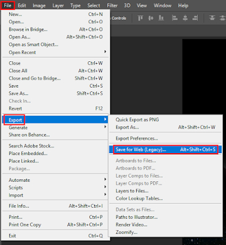Viewport: 226px width, 245px height.
Task: Select Search Adobe Stock...
Action: pos(56,146)
